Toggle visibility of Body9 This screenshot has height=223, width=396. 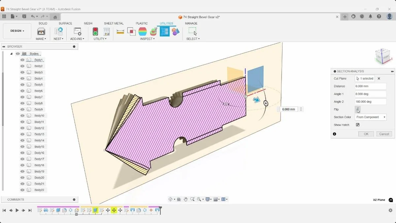click(x=22, y=109)
